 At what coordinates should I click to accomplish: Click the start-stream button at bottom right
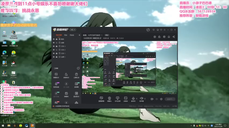(170, 99)
